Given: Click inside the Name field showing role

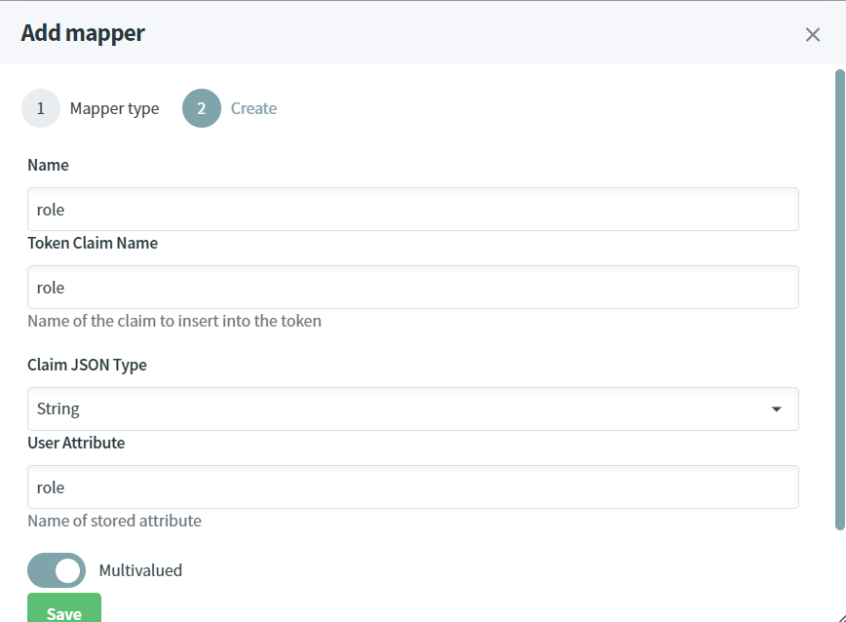Looking at the screenshot, I should (411, 209).
